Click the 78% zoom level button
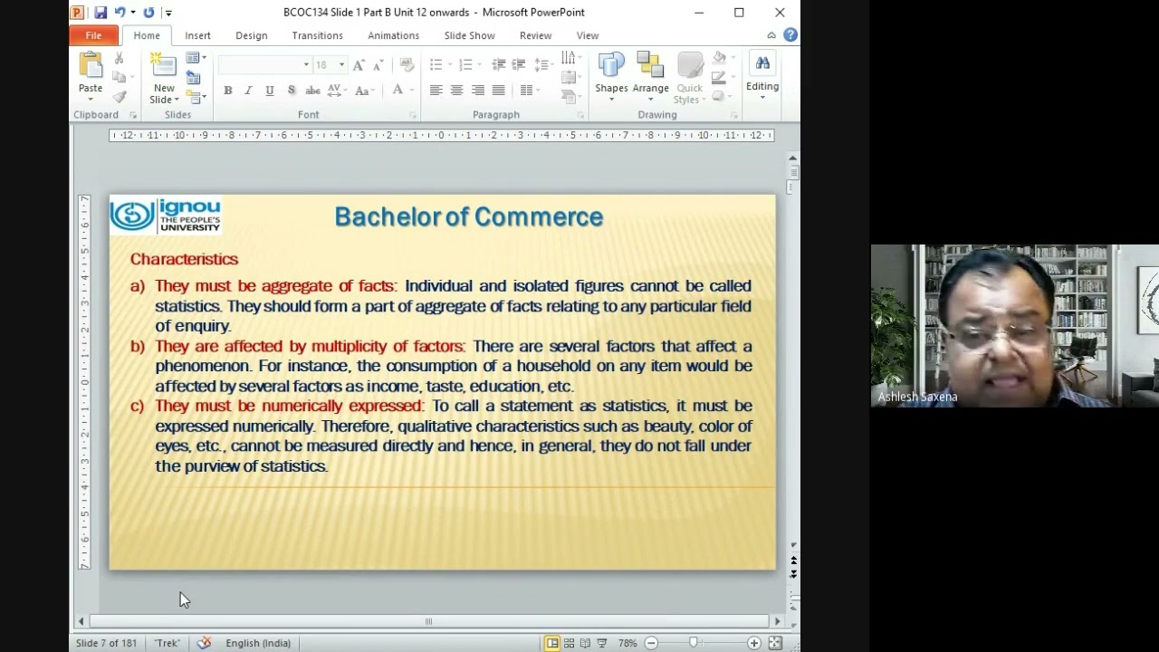The image size is (1159, 652). 627,643
